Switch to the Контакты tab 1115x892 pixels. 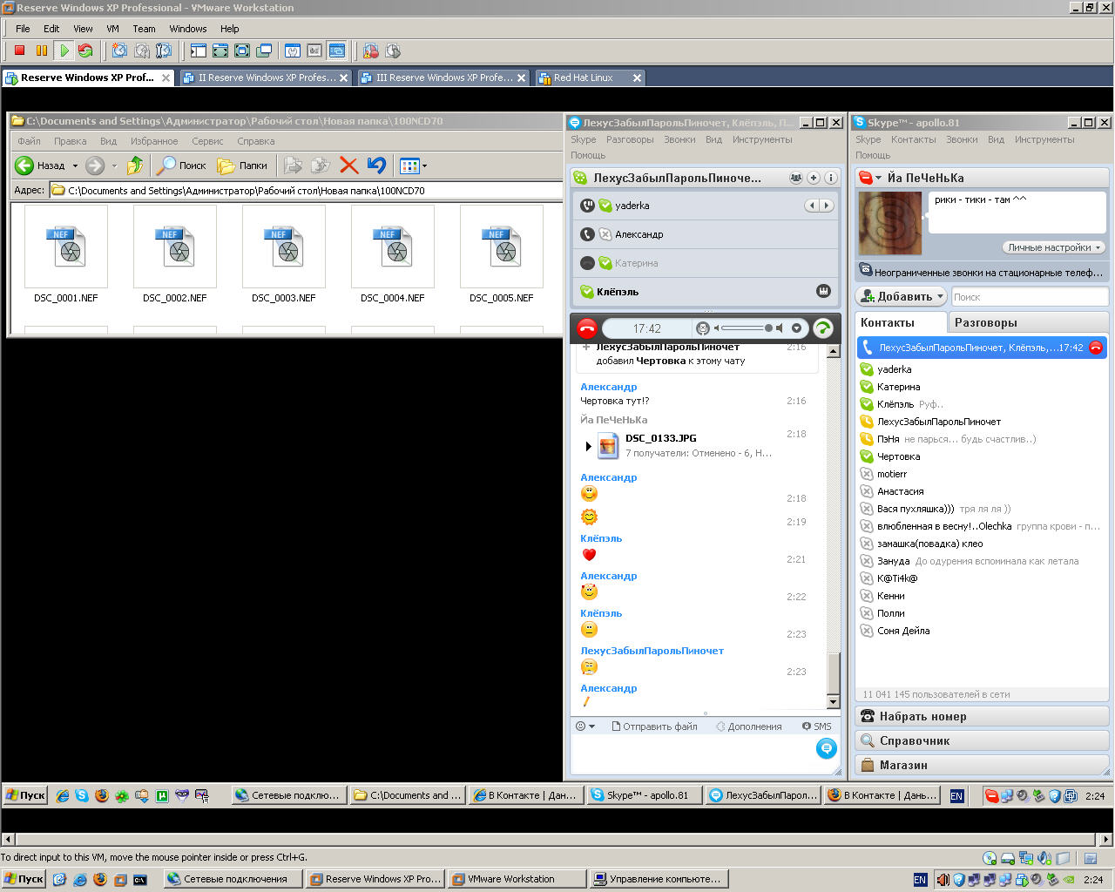tap(900, 322)
